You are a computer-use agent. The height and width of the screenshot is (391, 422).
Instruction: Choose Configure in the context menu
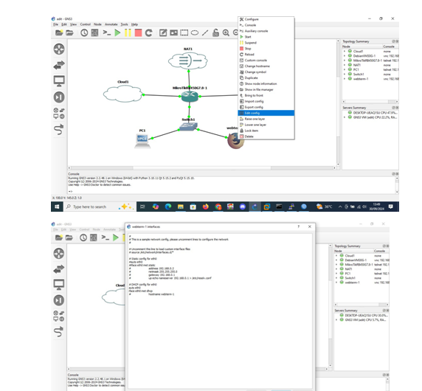pos(266,19)
